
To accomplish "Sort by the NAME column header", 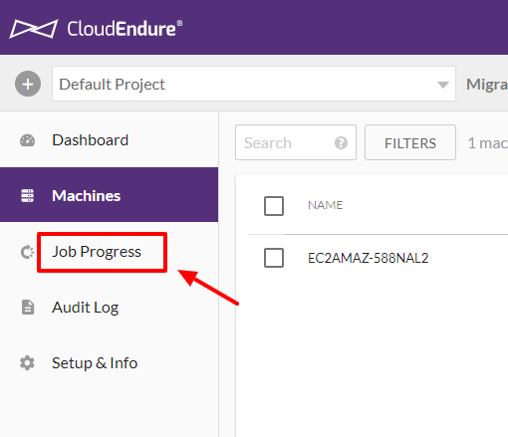I will 325,205.
